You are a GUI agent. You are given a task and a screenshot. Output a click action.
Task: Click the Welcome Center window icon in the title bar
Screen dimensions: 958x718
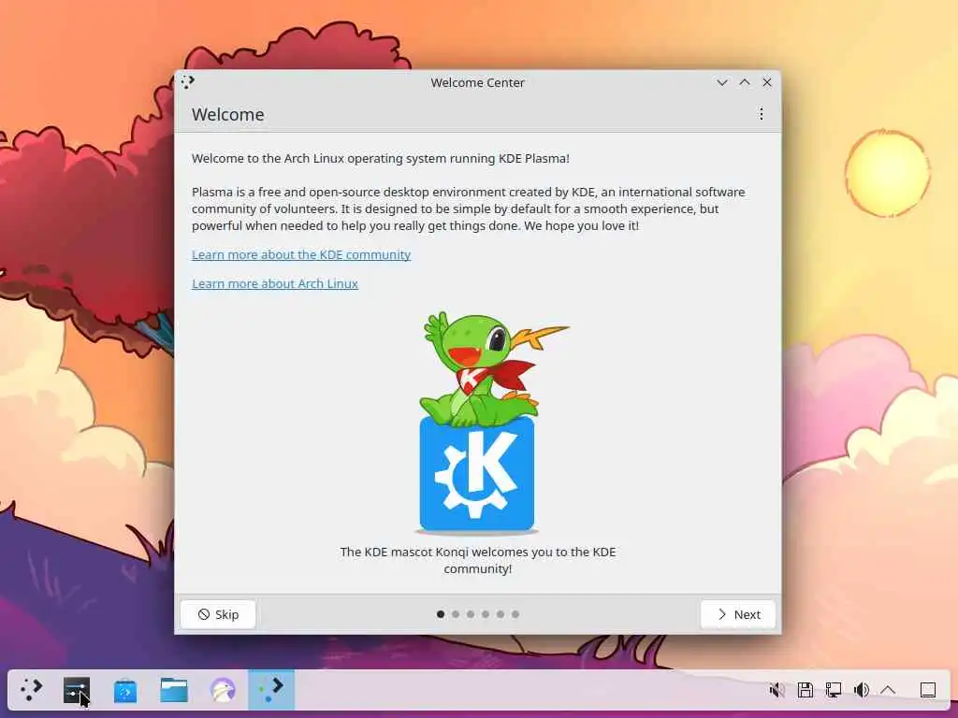tap(187, 82)
